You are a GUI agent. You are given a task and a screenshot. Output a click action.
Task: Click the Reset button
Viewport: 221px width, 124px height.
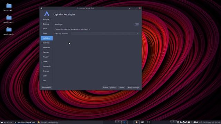[122, 87]
